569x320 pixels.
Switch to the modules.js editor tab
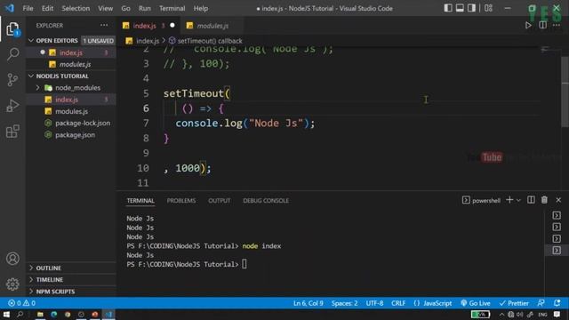(x=212, y=26)
